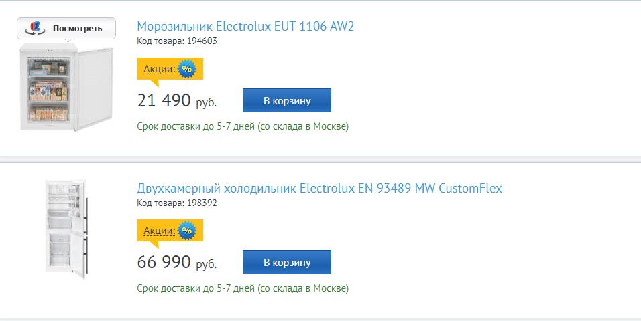Image resolution: width=641 pixels, height=321 pixels.
Task: Add the Electrolux EUT 1106 AW2 freezer to the cart
Action: pyautogui.click(x=287, y=100)
